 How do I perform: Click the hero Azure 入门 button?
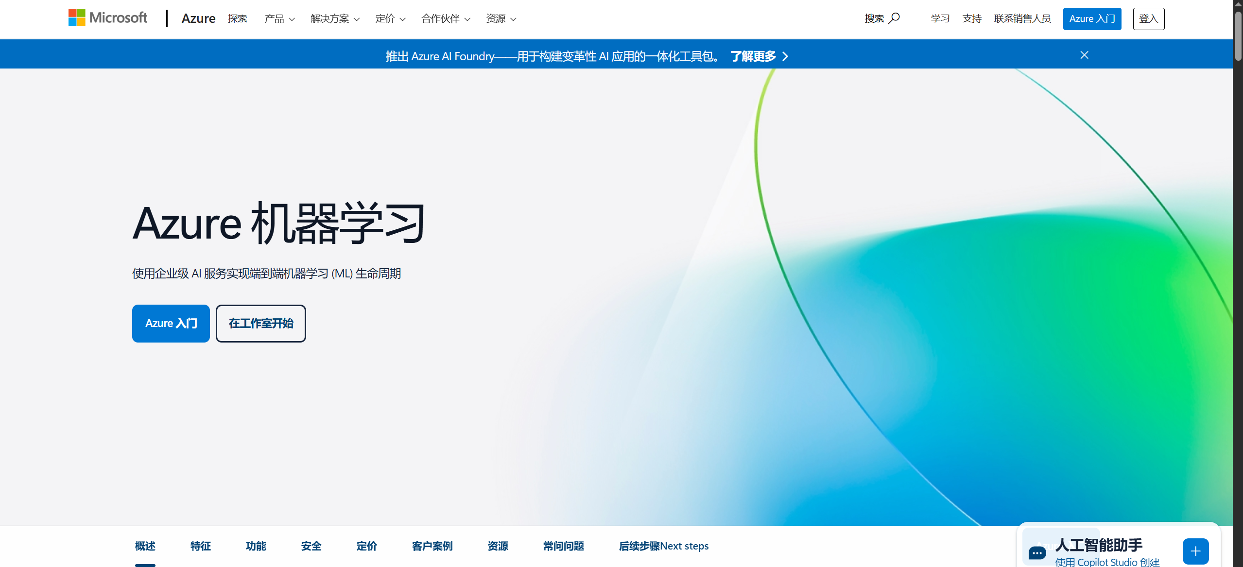click(x=171, y=323)
